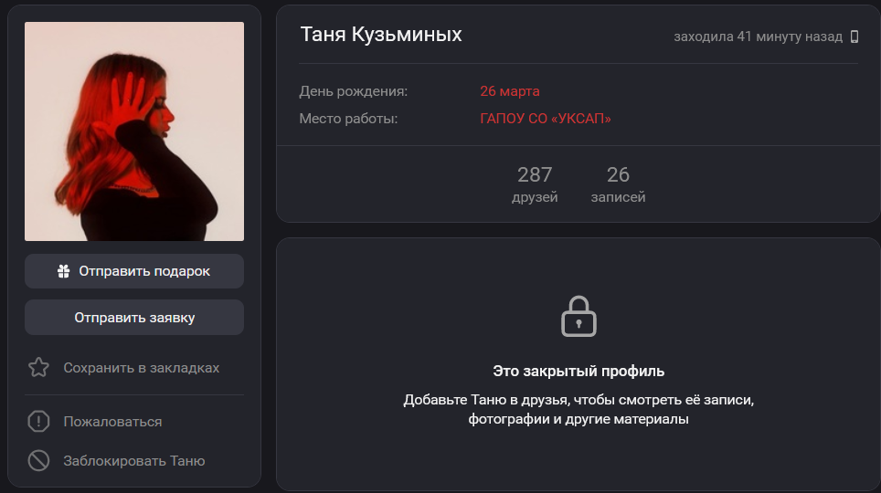
Task: Click the mobile phone status icon
Action: (854, 37)
